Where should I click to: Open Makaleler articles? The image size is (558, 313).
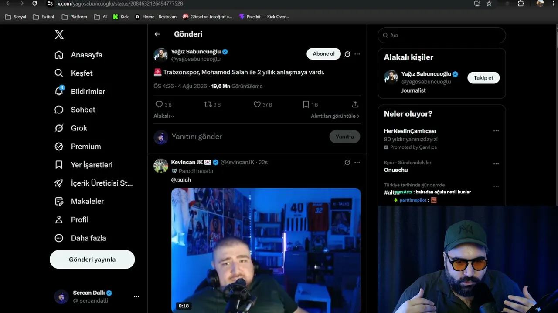(x=79, y=201)
